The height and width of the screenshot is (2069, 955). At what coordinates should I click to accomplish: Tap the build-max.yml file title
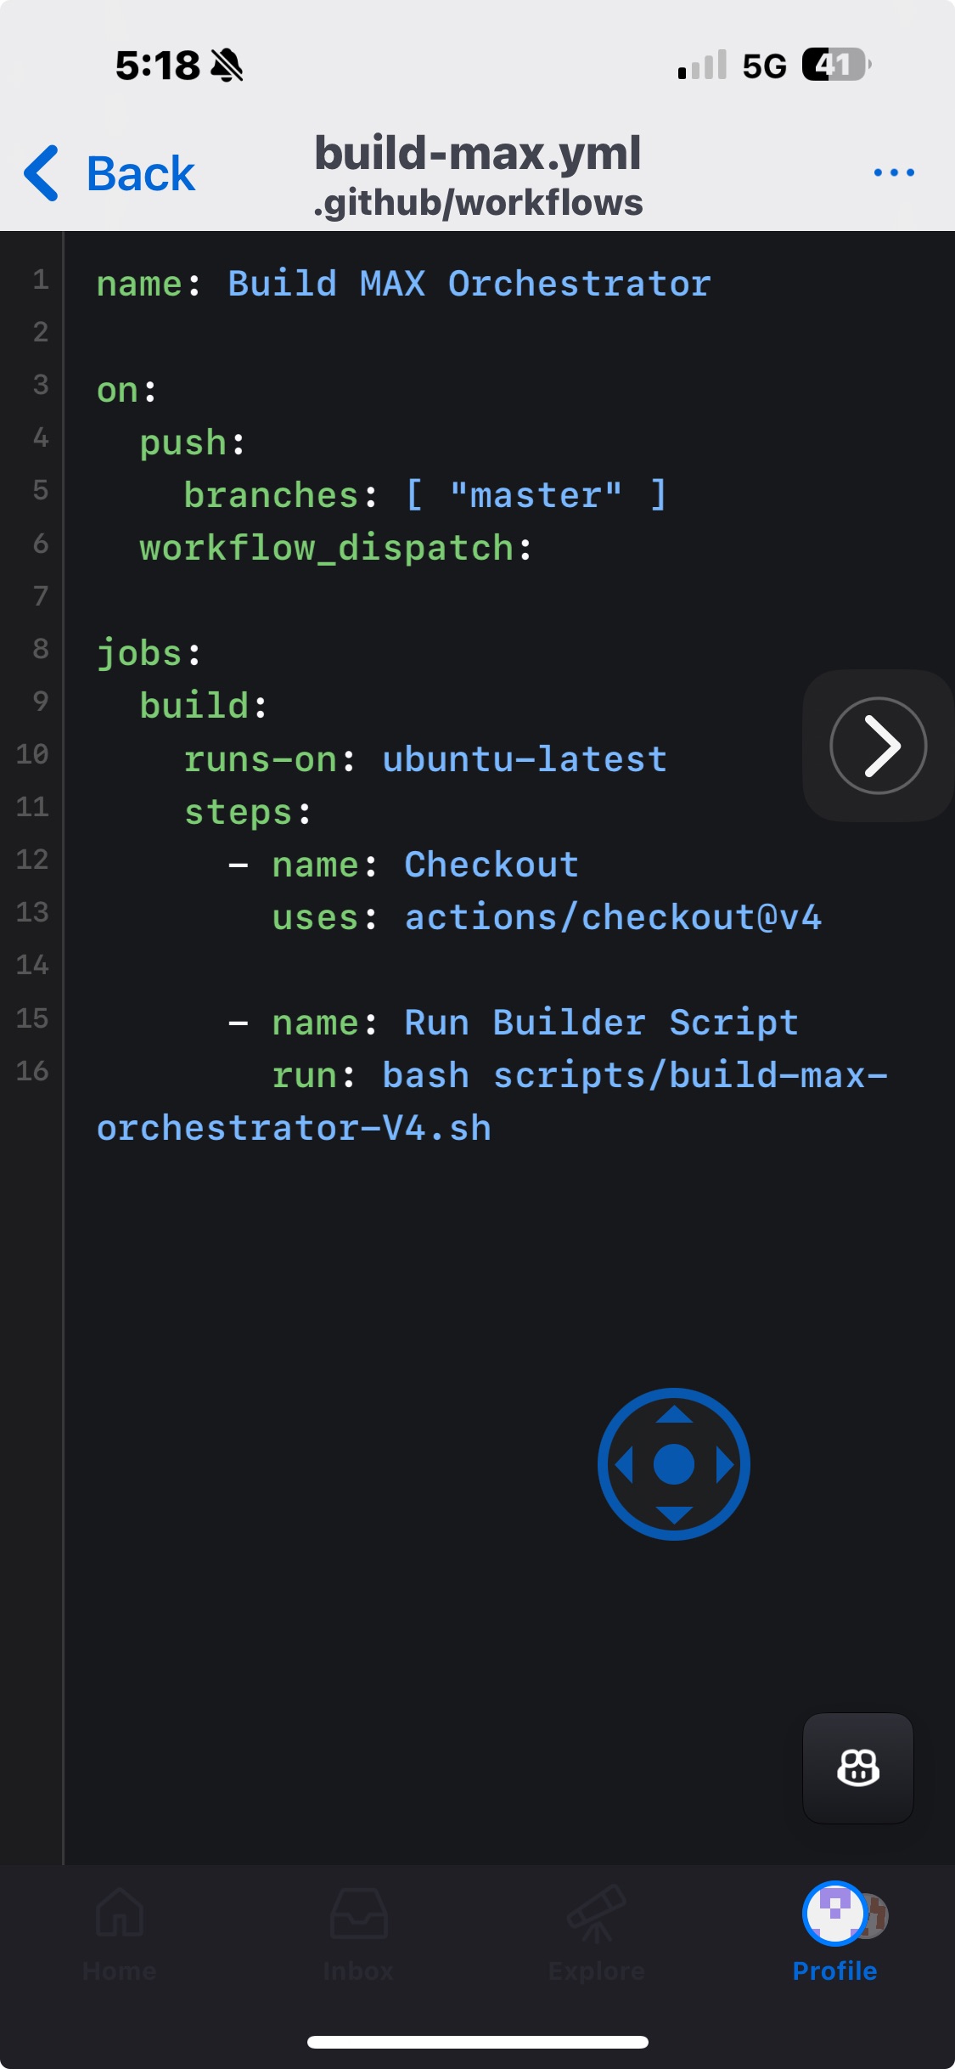click(477, 154)
